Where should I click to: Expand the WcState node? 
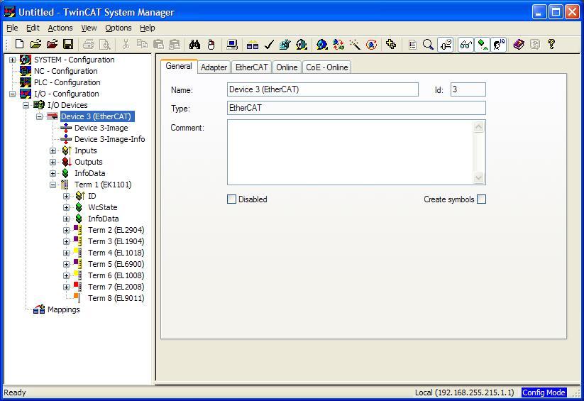[66, 207]
